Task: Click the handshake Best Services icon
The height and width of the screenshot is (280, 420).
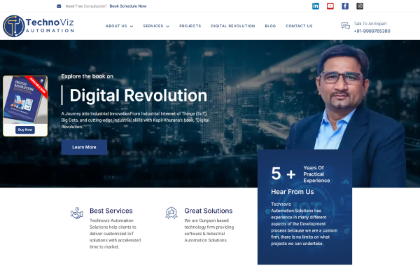Action: [x=76, y=213]
